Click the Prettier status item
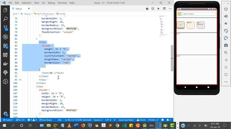The width and height of the screenshot is (231, 129). 153,120
